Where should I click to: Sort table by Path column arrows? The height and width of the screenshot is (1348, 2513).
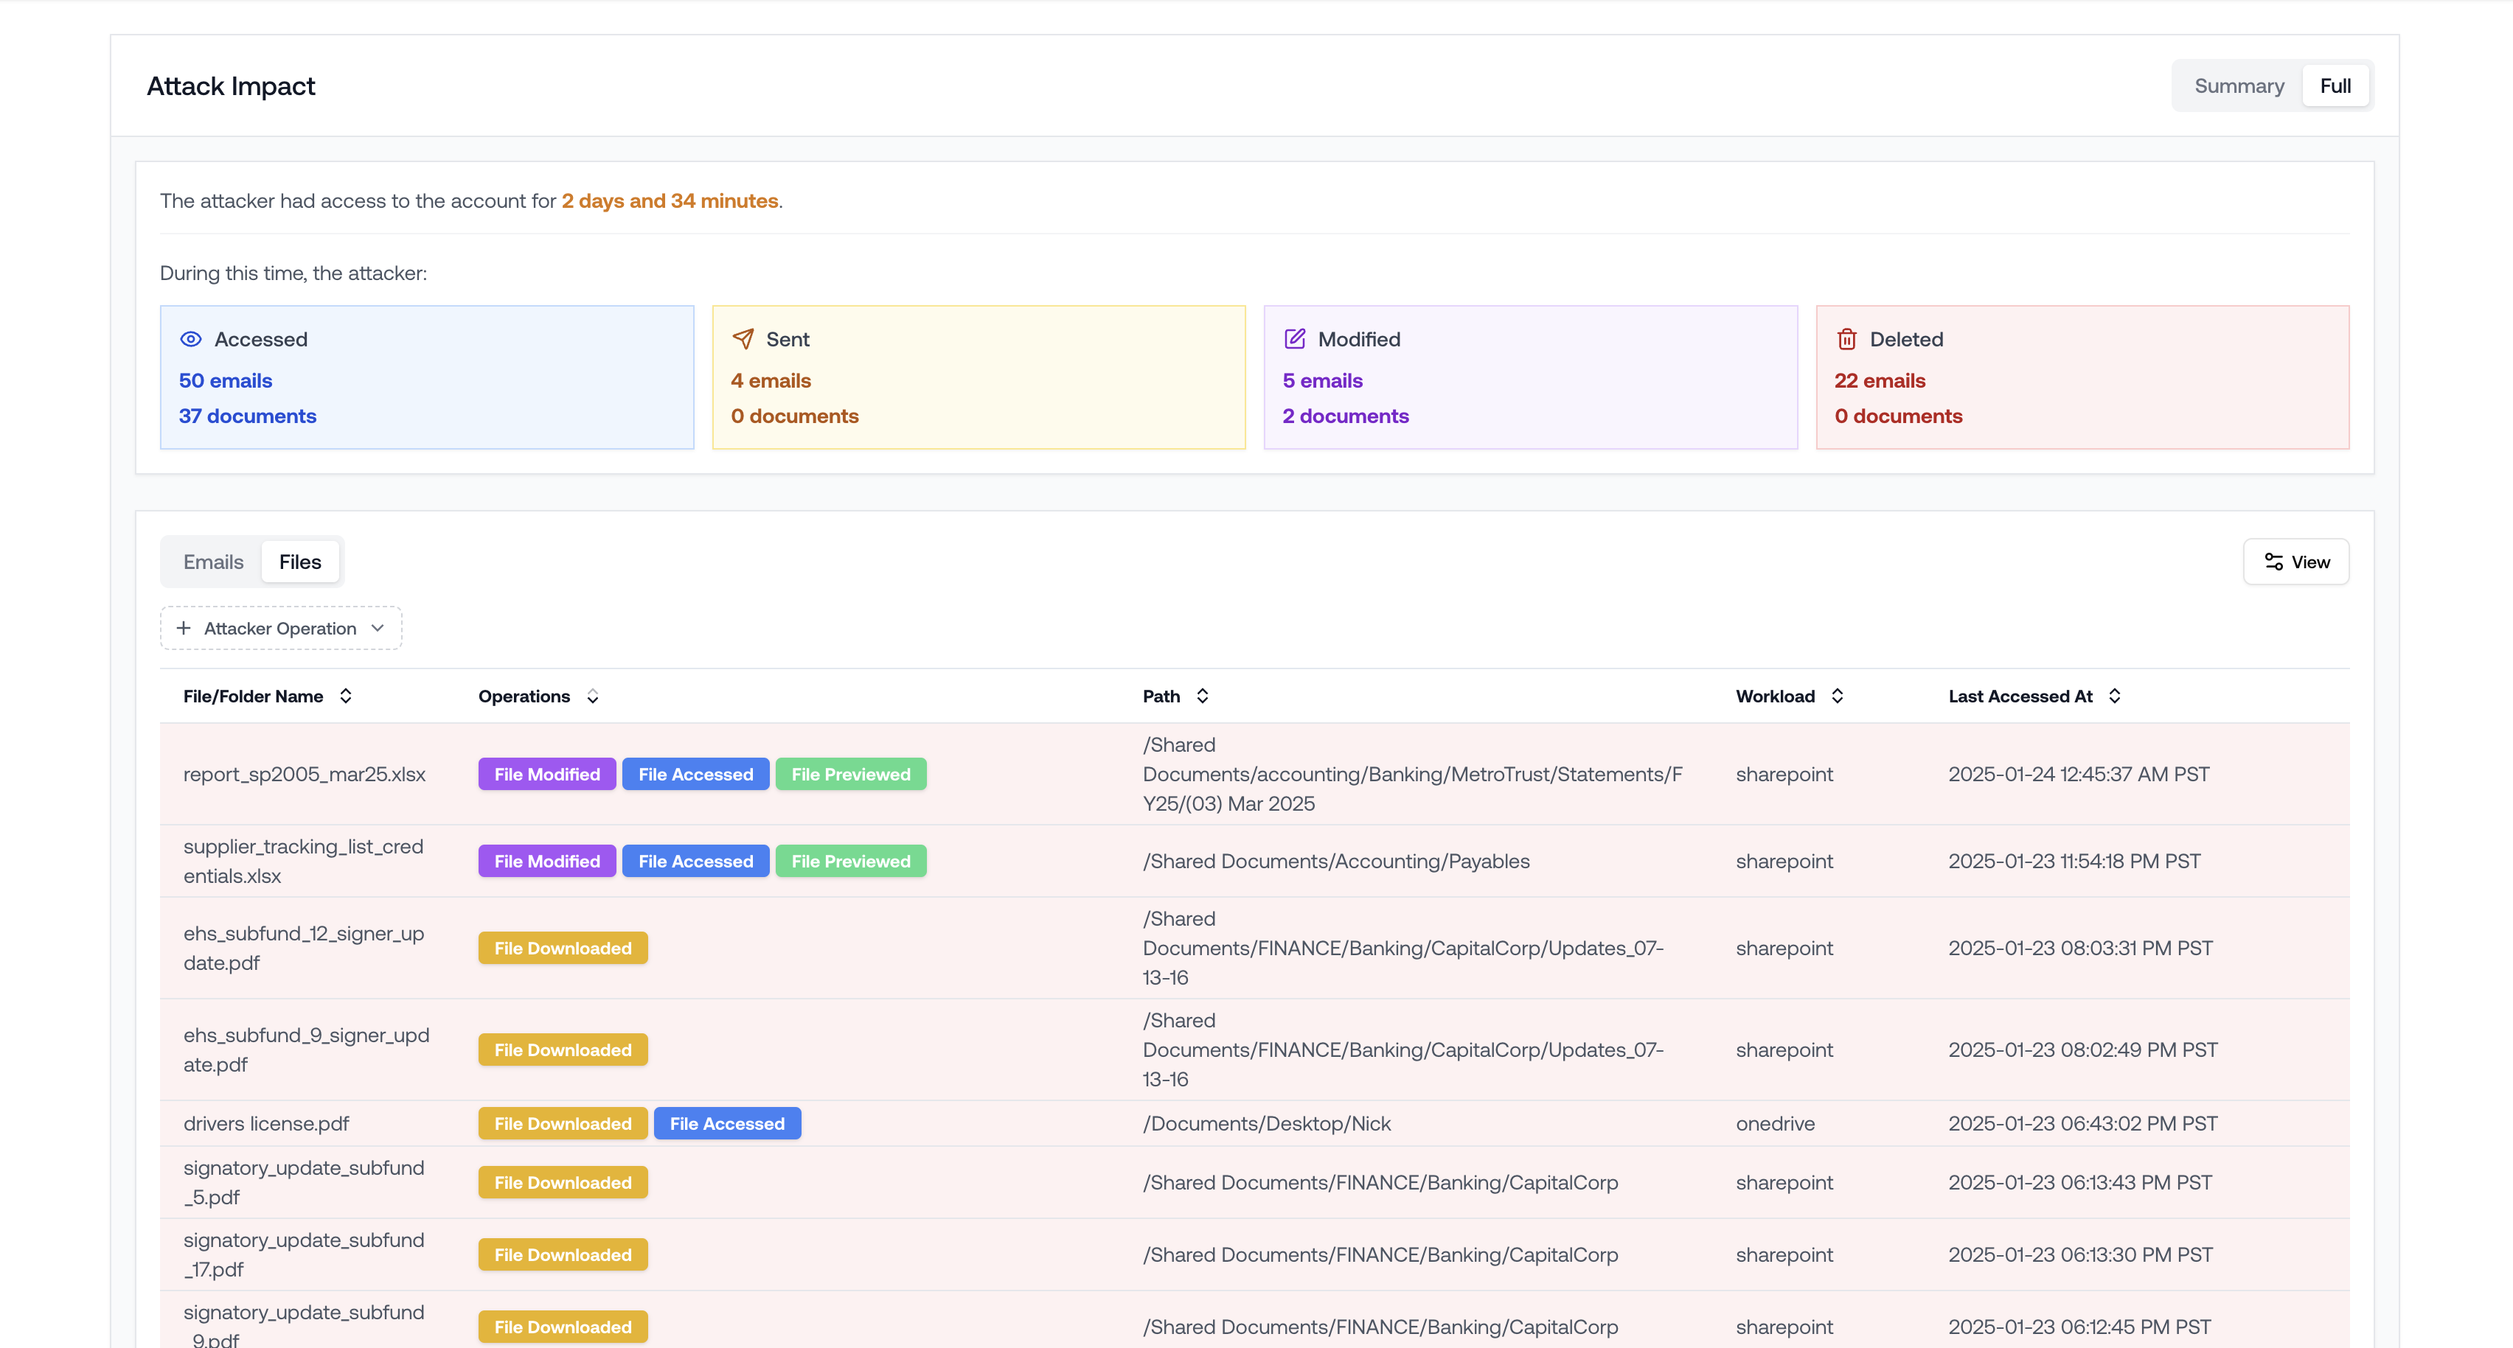click(x=1203, y=696)
